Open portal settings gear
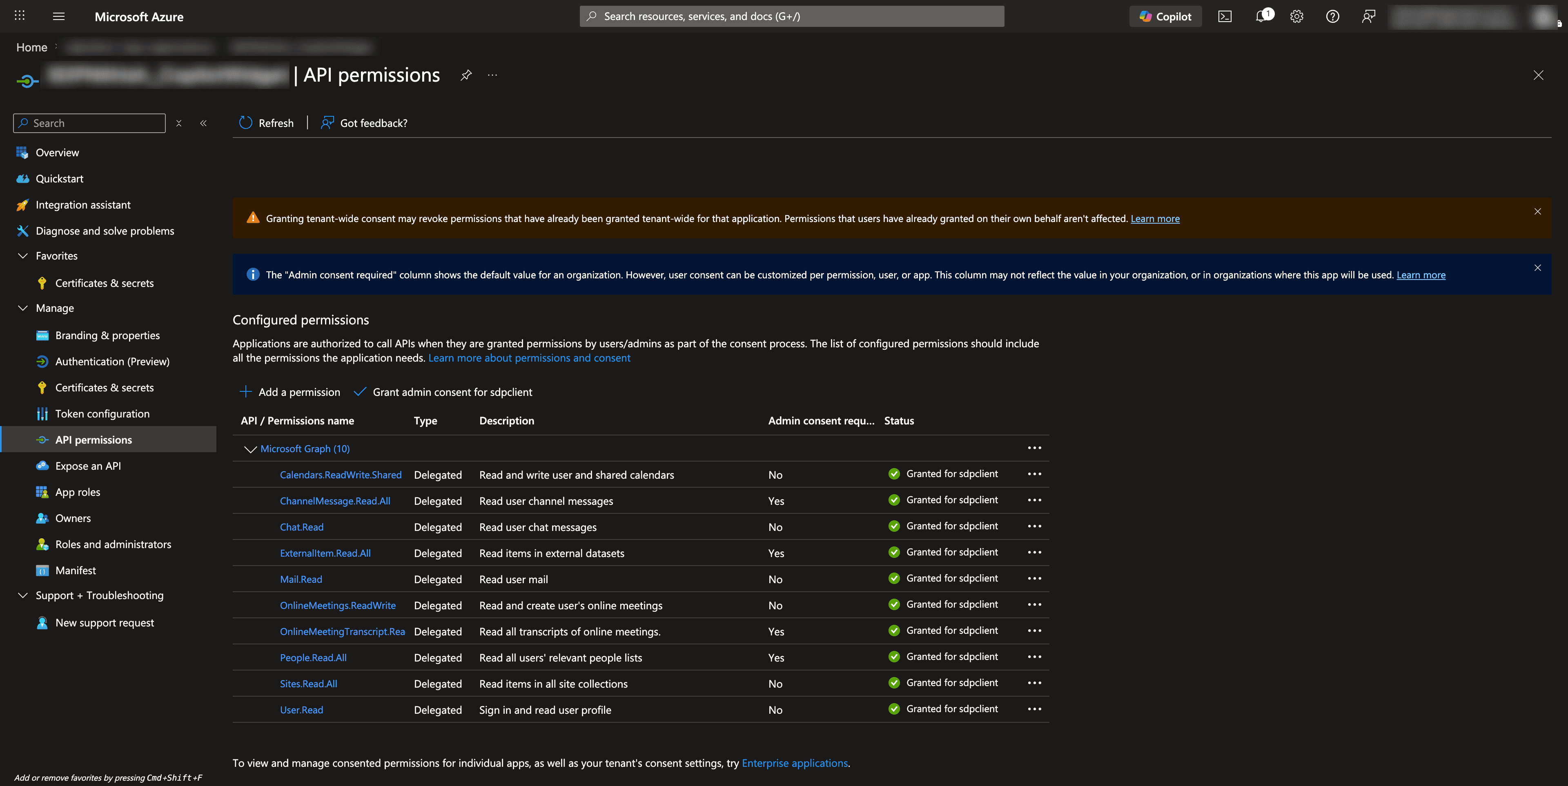Viewport: 1568px width, 786px height. [x=1296, y=16]
